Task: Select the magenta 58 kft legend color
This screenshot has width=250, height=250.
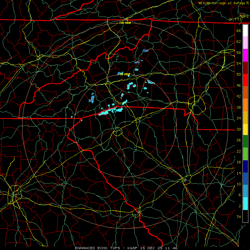Action: pyautogui.click(x=245, y=55)
